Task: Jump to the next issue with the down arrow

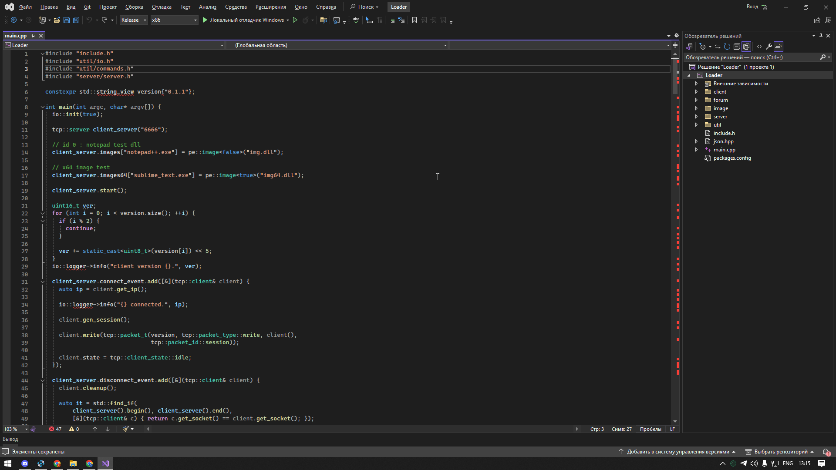Action: [x=108, y=429]
